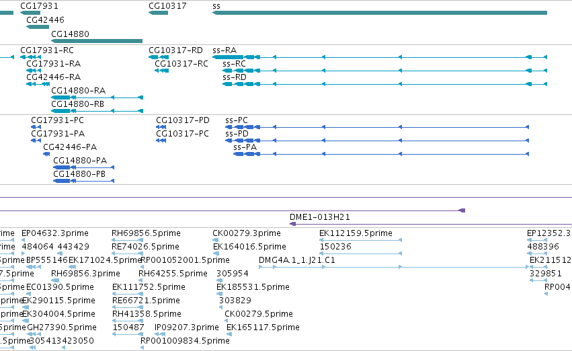Image resolution: width=572 pixels, height=351 pixels.
Task: Click CG10317-PC protein label
Action: click(182, 134)
